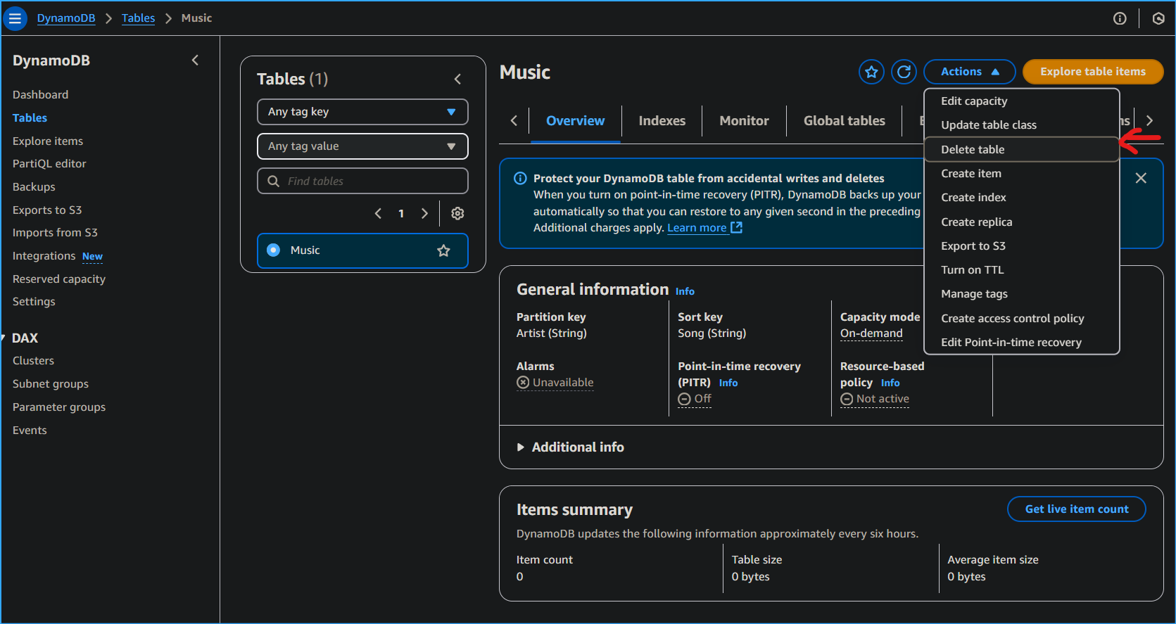Open the hamburger navigation menu

click(15, 18)
